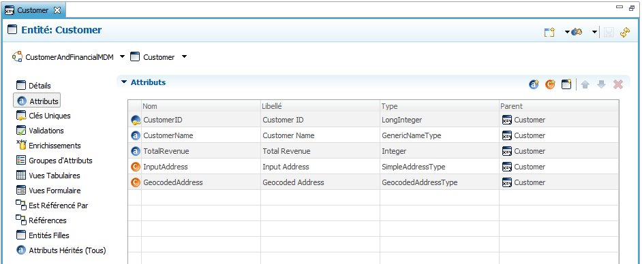The height and width of the screenshot is (264, 642).
Task: Select the CustomerName attribute row
Action: [x=373, y=135]
